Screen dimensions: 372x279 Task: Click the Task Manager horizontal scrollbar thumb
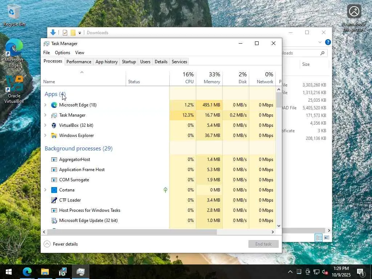132,232
